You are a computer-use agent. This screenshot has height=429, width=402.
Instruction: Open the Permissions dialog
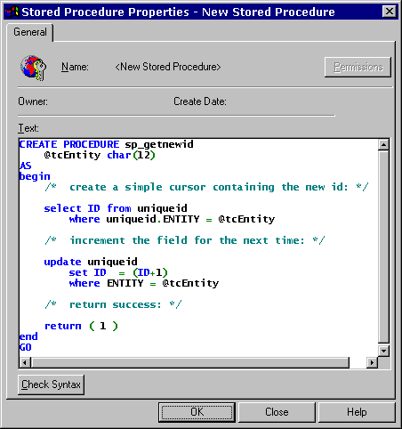click(358, 67)
